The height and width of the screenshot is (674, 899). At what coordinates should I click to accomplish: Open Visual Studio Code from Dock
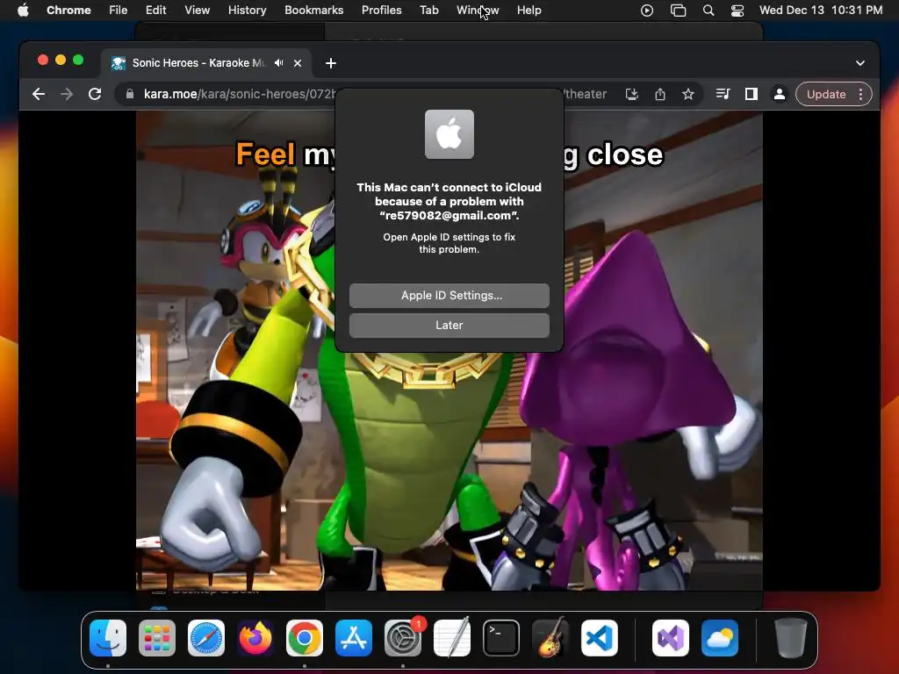pyautogui.click(x=600, y=638)
